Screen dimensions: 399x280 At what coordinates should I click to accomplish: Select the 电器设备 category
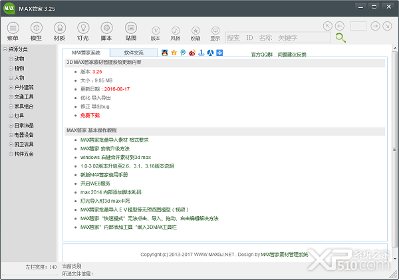pos(24,135)
